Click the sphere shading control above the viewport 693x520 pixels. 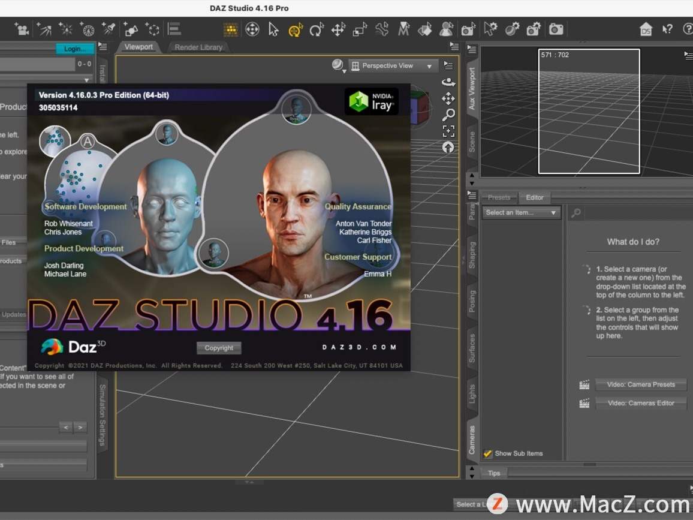[x=337, y=65]
